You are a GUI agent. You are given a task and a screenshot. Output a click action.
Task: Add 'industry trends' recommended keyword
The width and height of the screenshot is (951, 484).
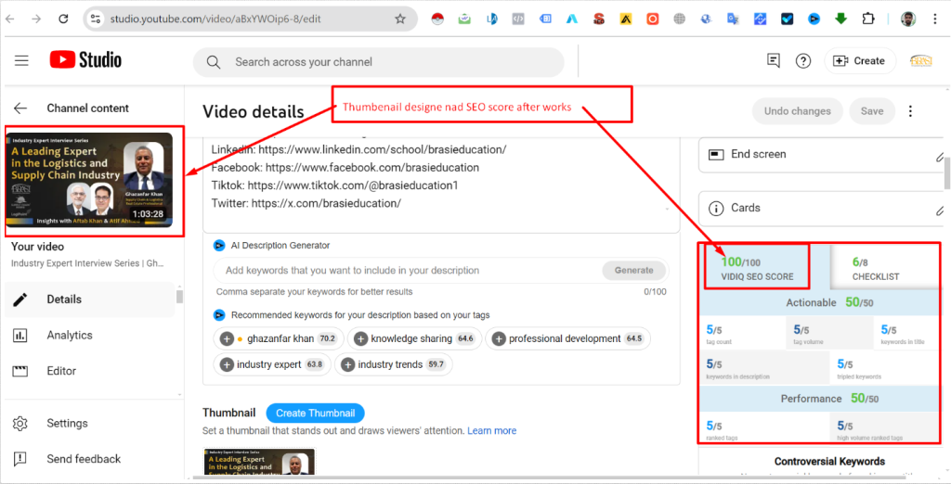click(348, 365)
